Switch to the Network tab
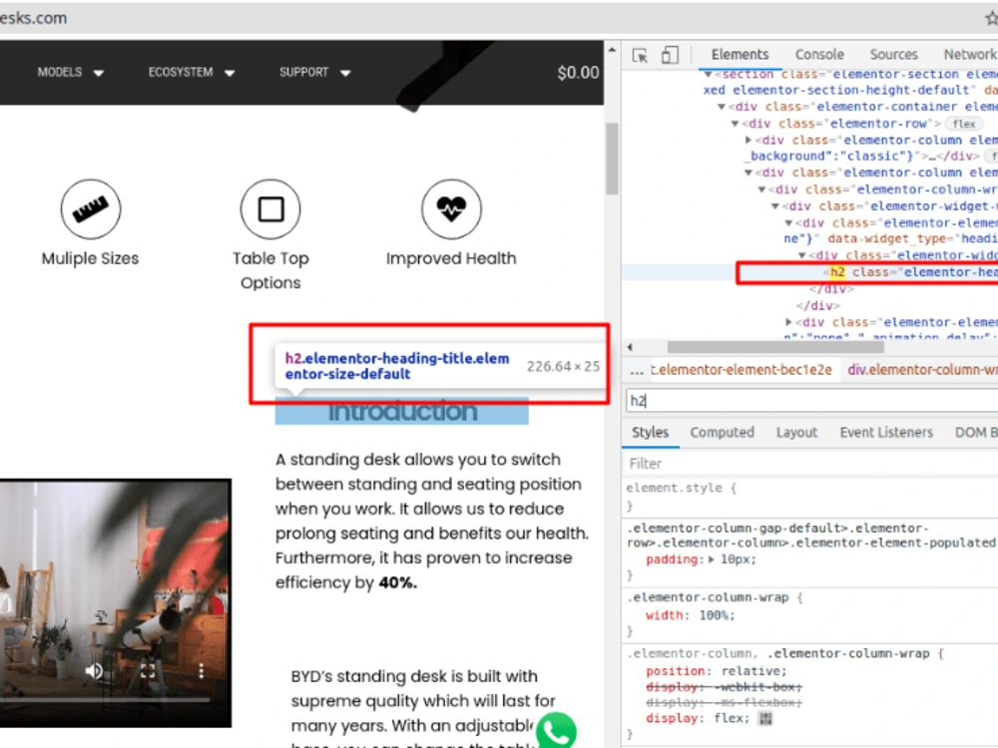Viewport: 998px width, 748px height. click(970, 55)
